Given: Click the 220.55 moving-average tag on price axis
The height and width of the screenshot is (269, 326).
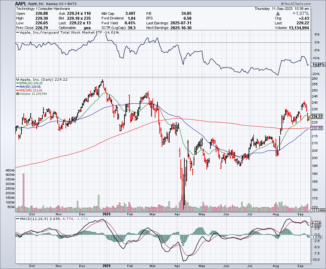Looking at the screenshot, I should (x=317, y=128).
